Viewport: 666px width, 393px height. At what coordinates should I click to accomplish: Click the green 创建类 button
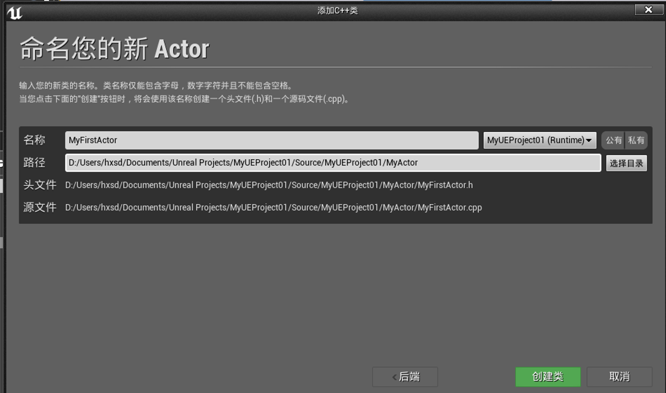tap(548, 377)
